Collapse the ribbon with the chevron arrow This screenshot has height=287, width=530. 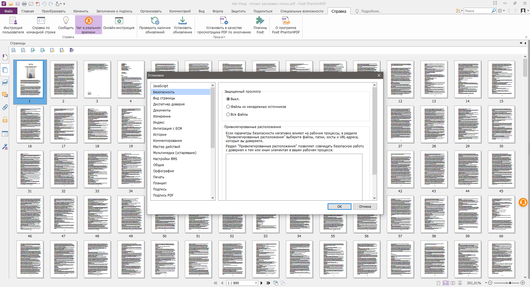[x=526, y=37]
